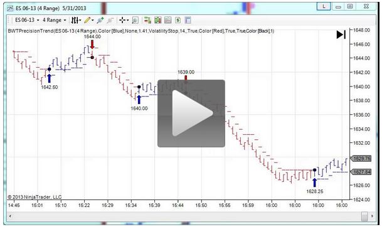This screenshot has width=382, height=227.
Task: Click the 15:44 time axis label
Action: pyautogui.click(x=178, y=205)
